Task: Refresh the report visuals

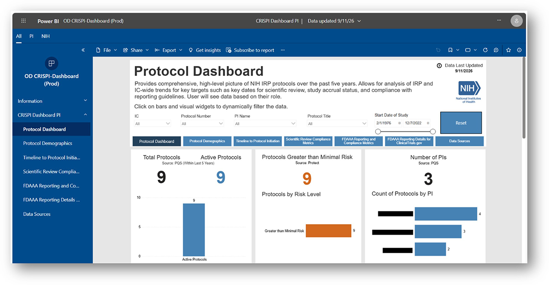Action: 485,50
